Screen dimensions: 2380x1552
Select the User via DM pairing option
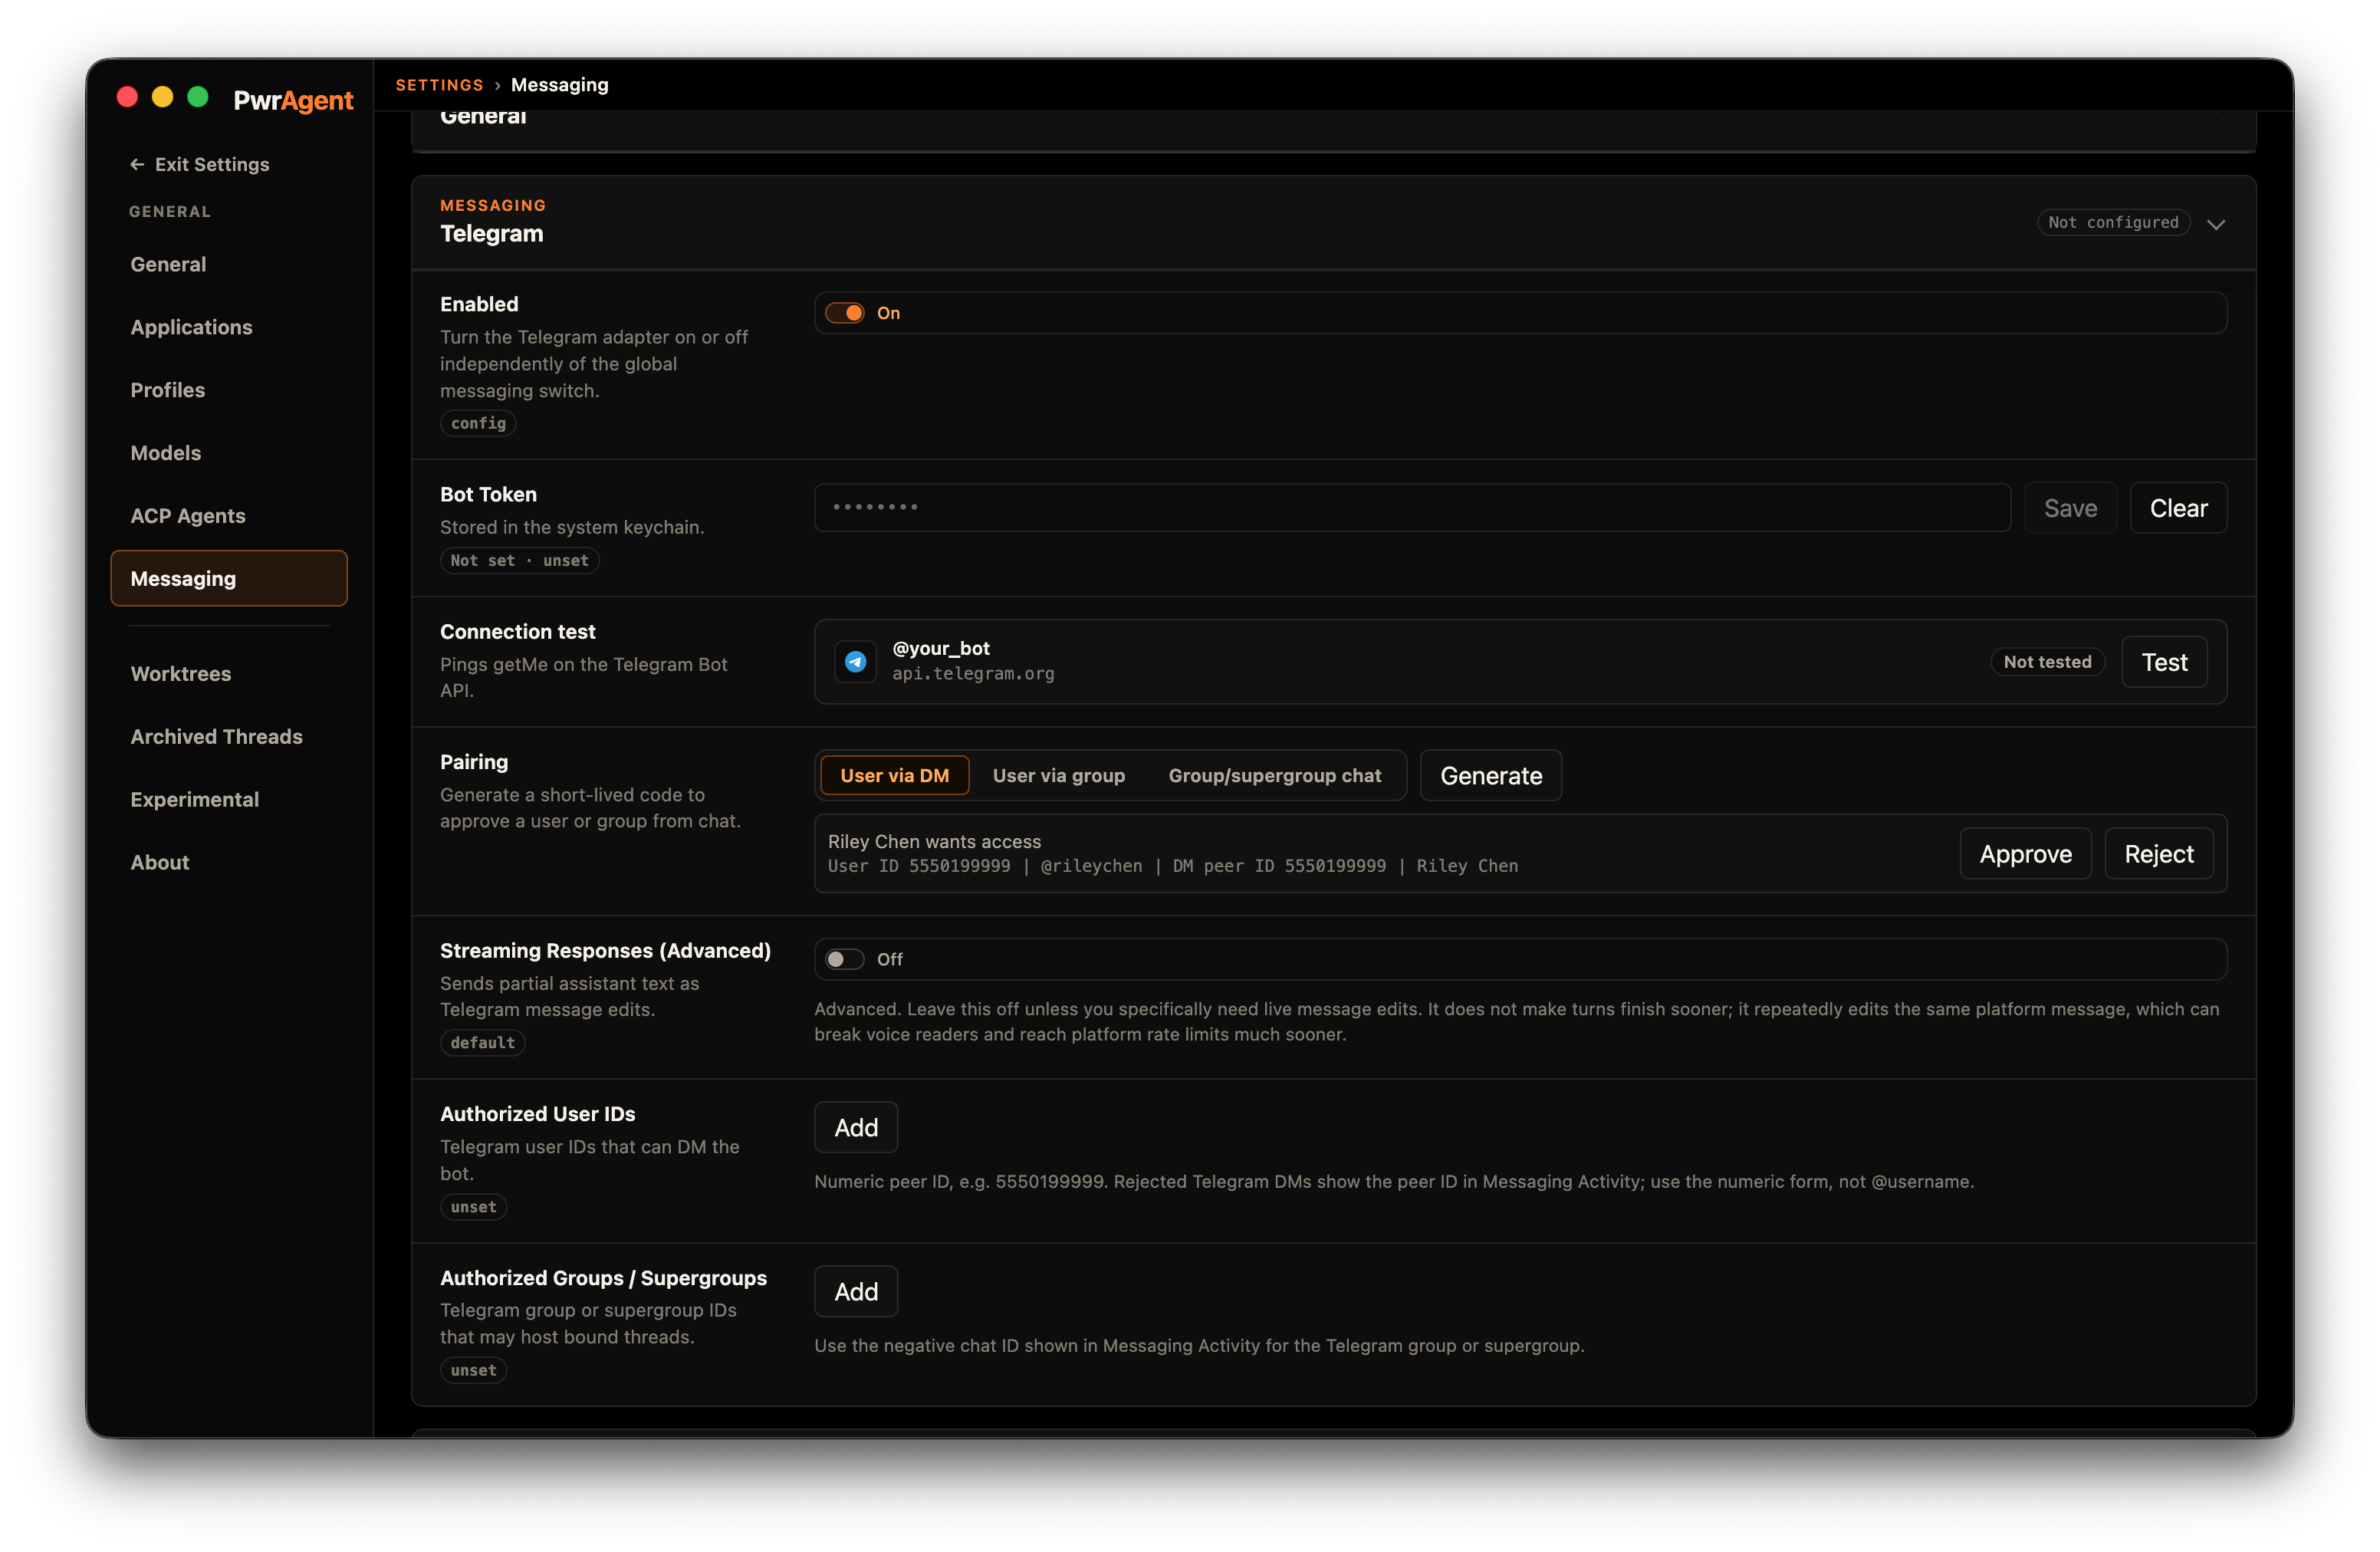(894, 775)
